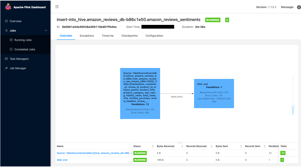
Task: Click the Jobs list icon in sidebar
Action: [x=6, y=30]
